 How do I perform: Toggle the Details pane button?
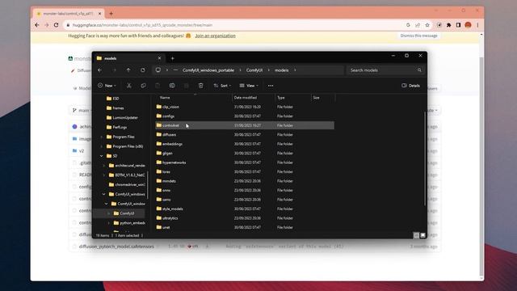click(410, 86)
